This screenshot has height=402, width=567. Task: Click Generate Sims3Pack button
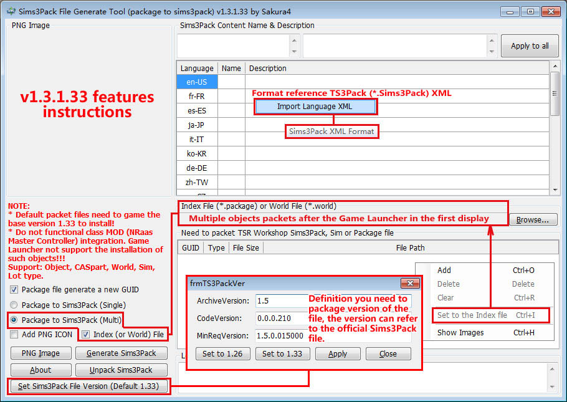(121, 353)
